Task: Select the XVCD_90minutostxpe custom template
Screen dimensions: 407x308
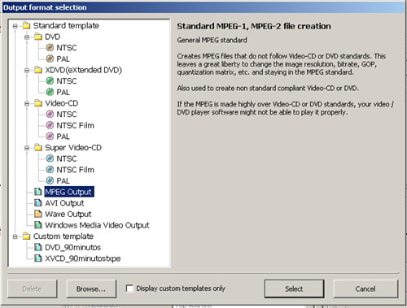Action: click(x=83, y=258)
